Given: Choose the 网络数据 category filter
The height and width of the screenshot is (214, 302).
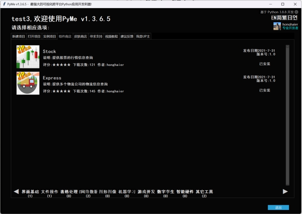Looking at the screenshot, I should click(88, 192).
